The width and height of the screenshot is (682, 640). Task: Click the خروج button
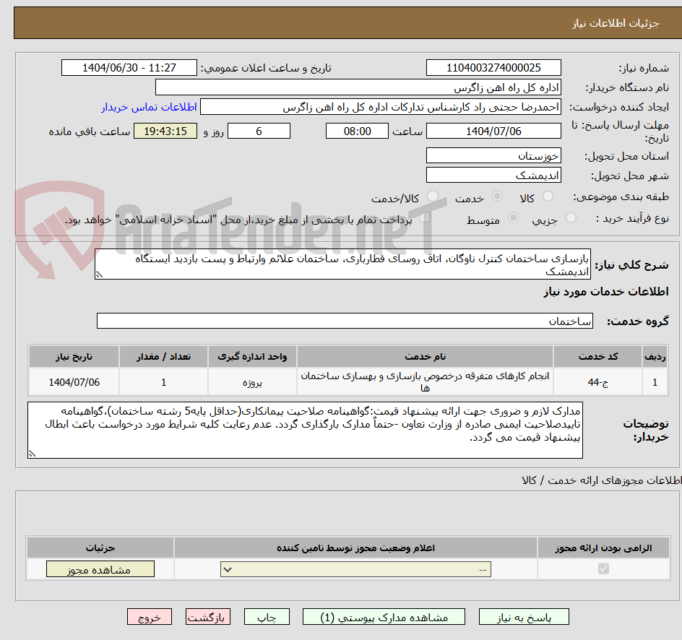[150, 617]
